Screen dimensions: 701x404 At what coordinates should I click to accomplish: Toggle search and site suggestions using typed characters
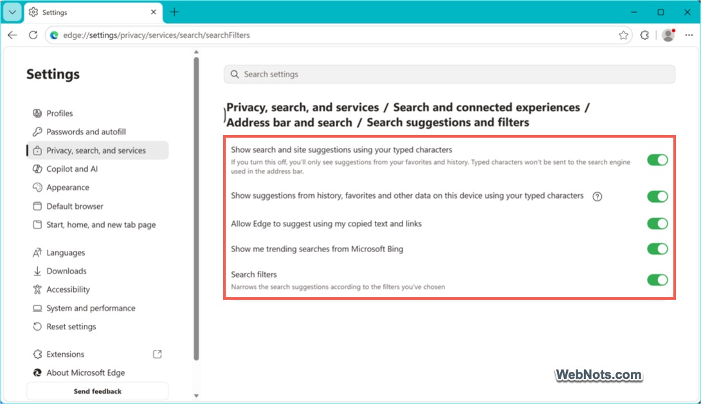coord(657,160)
